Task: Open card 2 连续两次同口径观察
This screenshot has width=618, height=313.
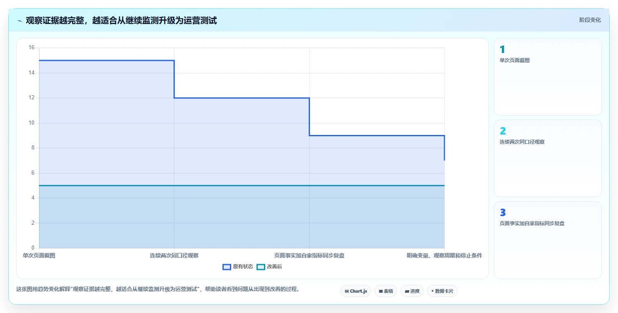Action: tap(547, 158)
